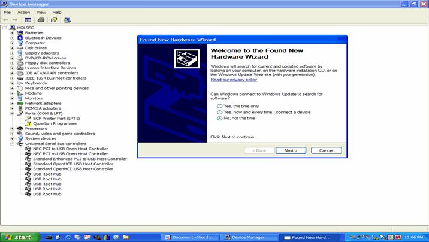
Task: Select the Keyboards icon
Action: point(20,83)
